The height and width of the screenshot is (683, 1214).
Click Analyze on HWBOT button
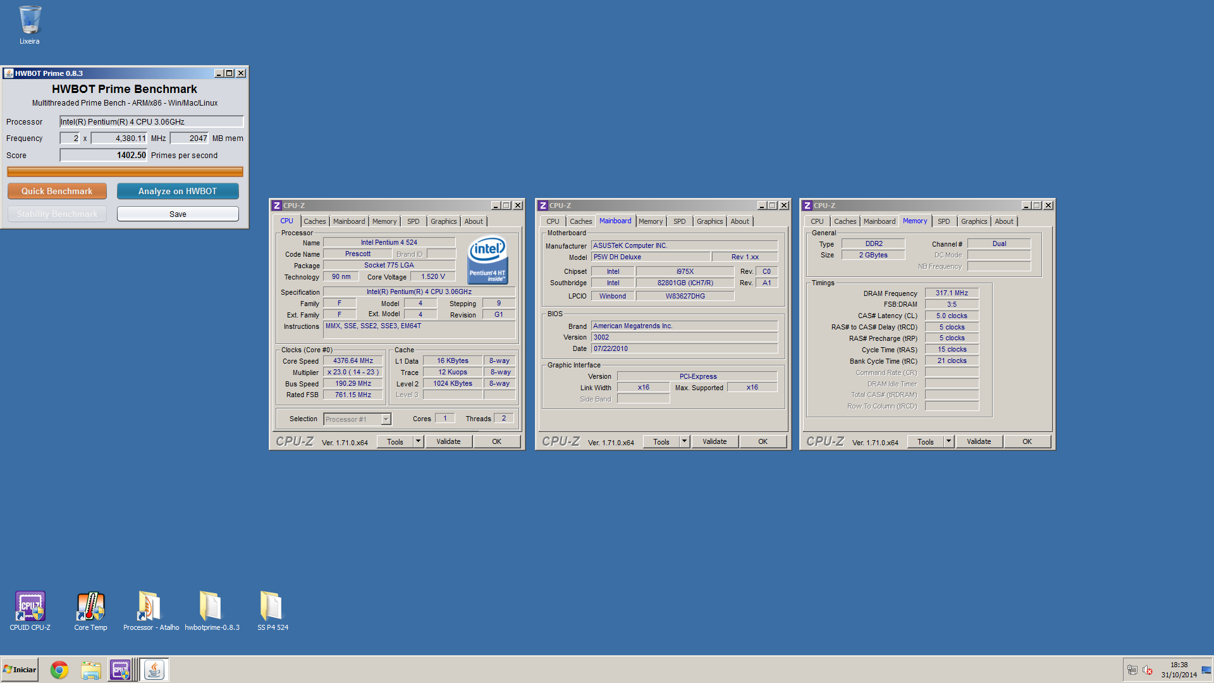[x=178, y=191]
